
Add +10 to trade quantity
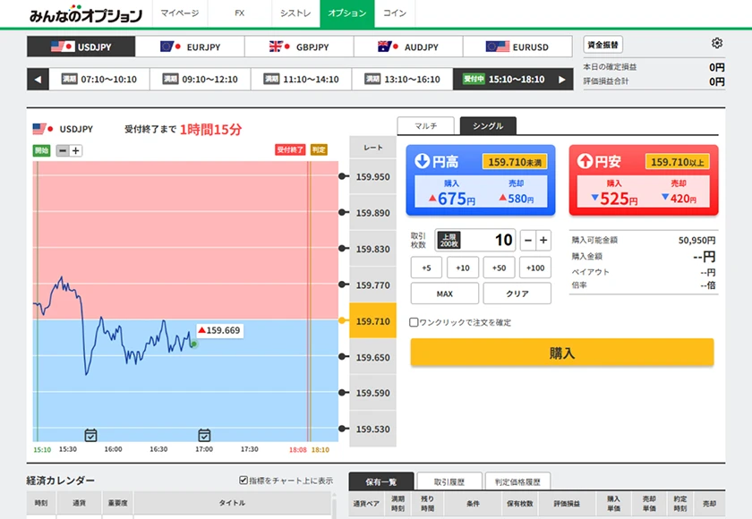point(463,268)
